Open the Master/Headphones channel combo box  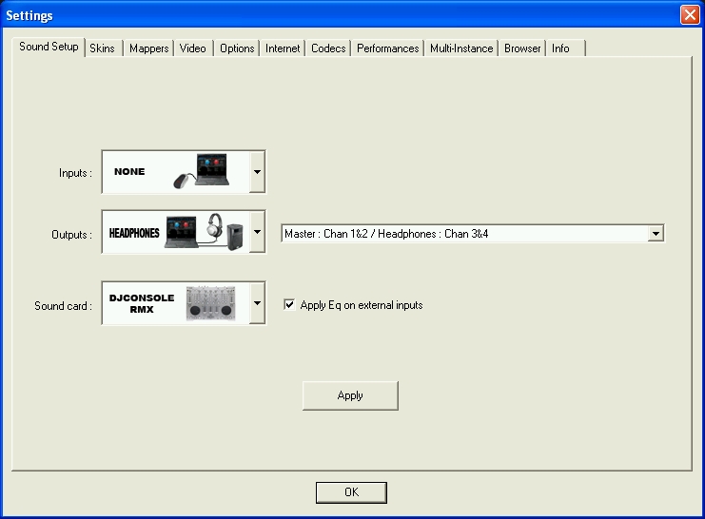pyautogui.click(x=473, y=234)
